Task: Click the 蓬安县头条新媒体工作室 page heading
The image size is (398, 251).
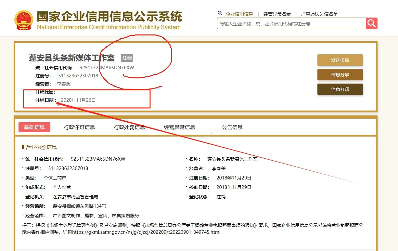Action: pyautogui.click(x=71, y=58)
